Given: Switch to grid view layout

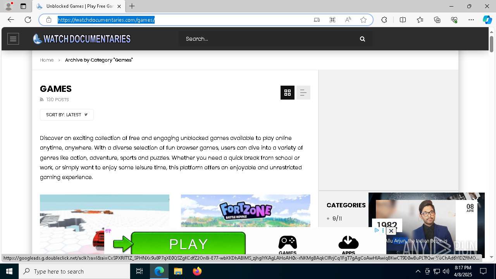Looking at the screenshot, I should point(288,93).
